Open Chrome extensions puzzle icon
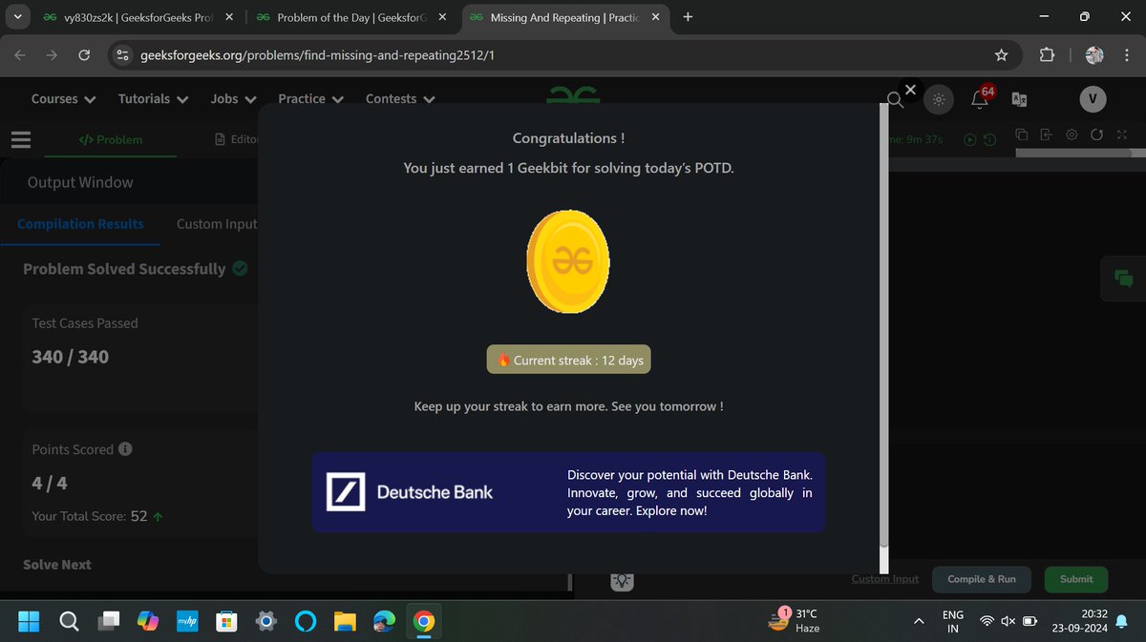1146x642 pixels. (1047, 55)
